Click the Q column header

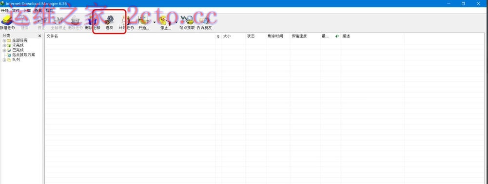pyautogui.click(x=218, y=37)
